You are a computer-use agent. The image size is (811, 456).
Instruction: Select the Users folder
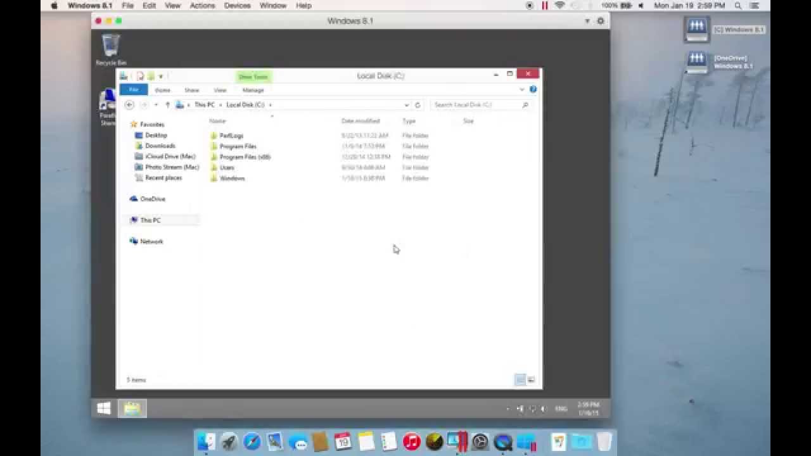point(222,168)
